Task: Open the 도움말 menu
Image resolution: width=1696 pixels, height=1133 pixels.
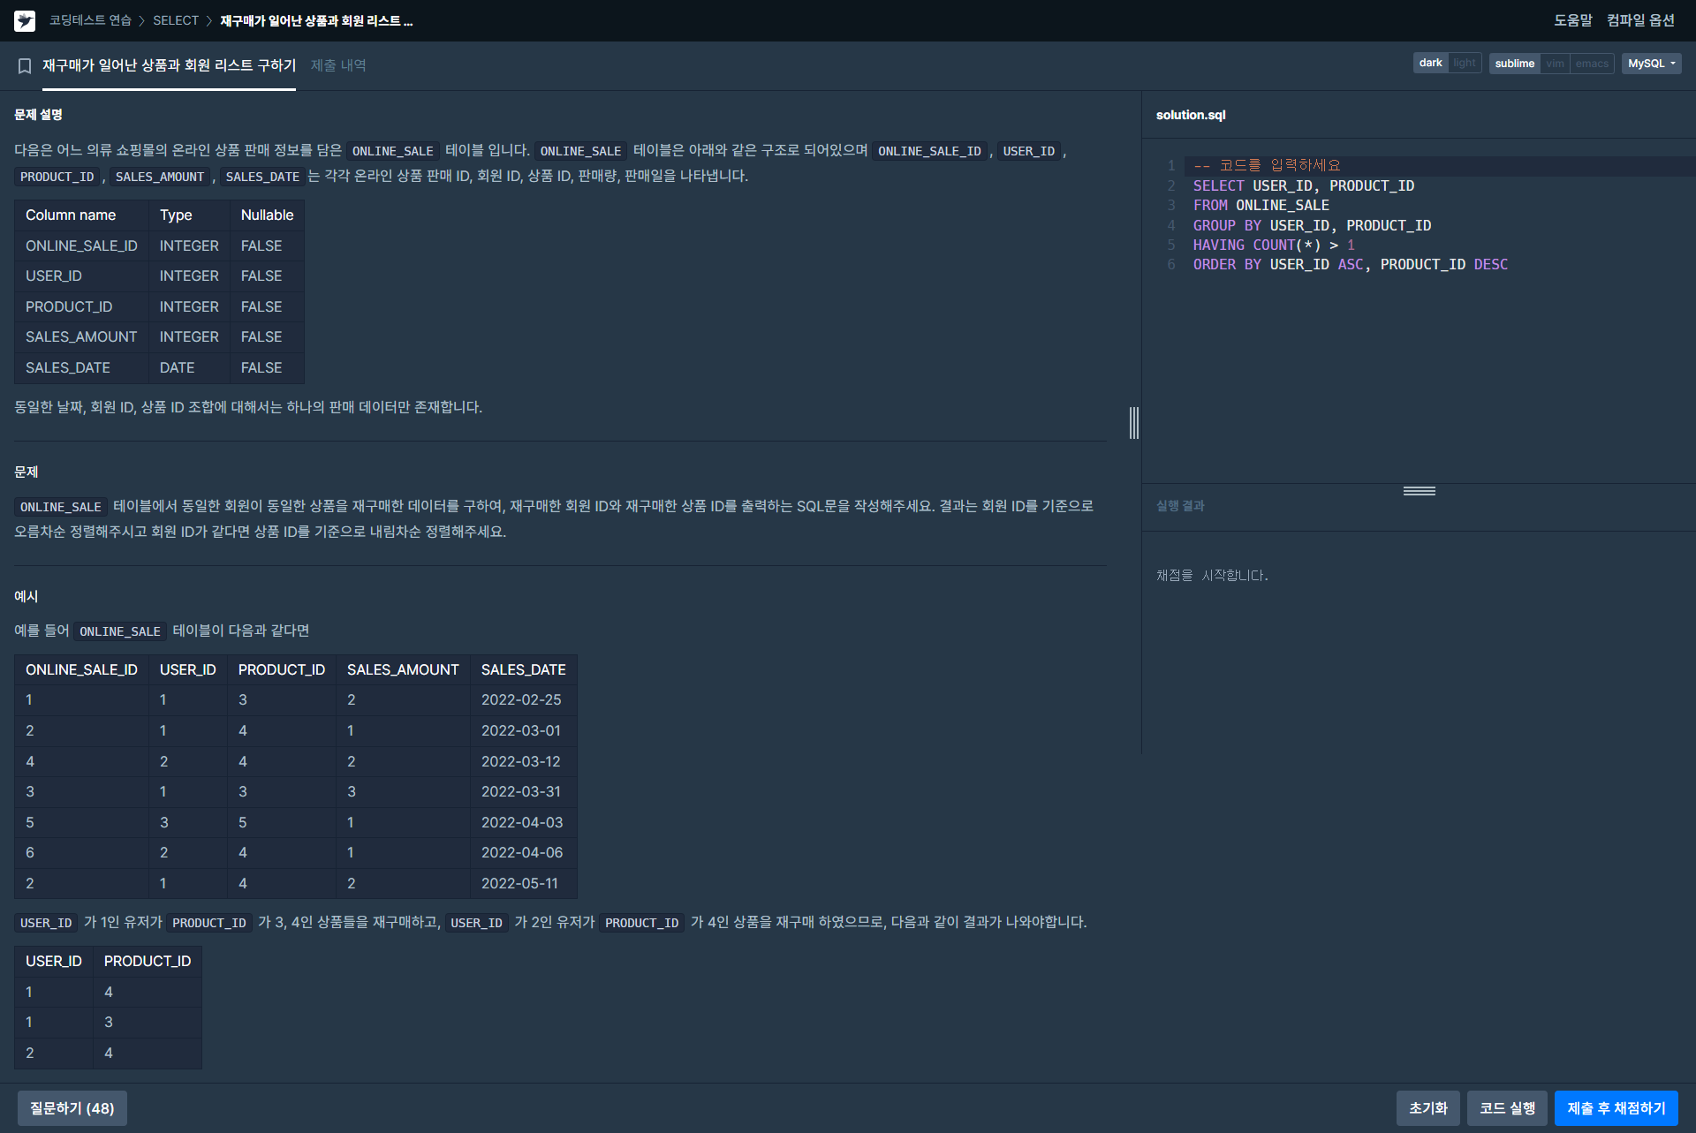Action: pyautogui.click(x=1572, y=20)
